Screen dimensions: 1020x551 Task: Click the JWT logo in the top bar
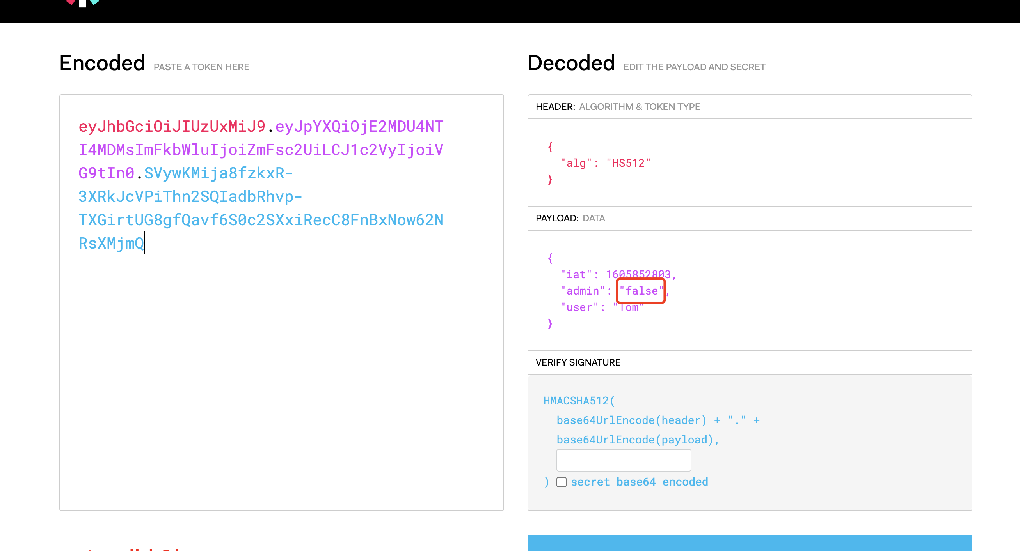(x=82, y=3)
